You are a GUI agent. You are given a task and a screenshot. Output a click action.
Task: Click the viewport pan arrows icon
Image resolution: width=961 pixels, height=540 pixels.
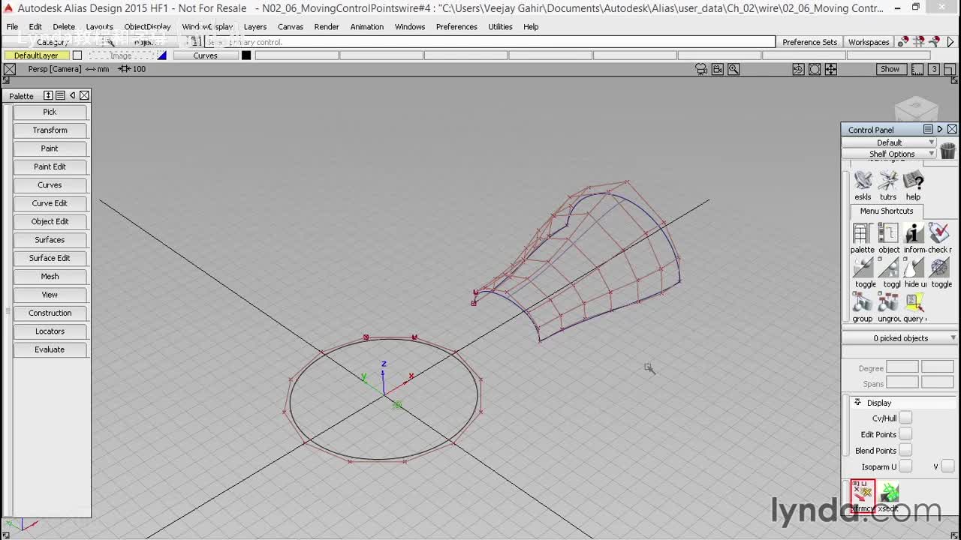[830, 69]
